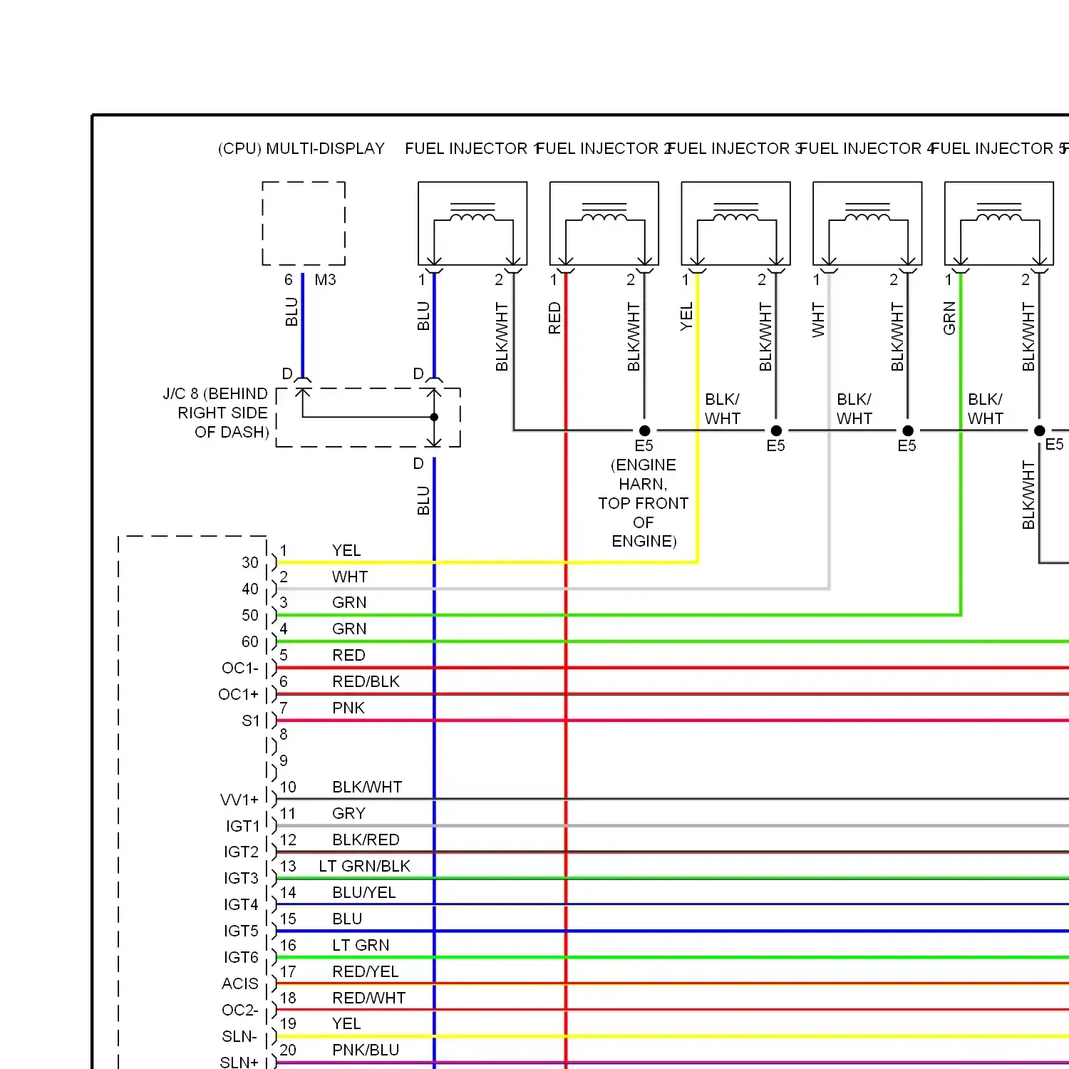
Task: Click the 'BLU' wire label at pin 15
Action: [347, 919]
